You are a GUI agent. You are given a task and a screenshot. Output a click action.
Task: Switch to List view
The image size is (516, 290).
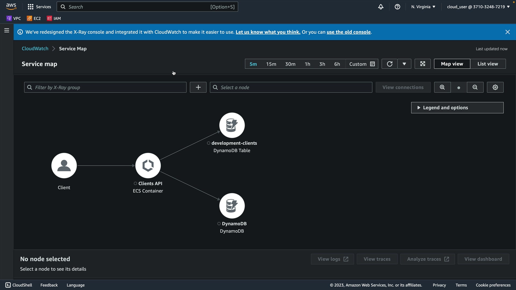coord(488,64)
